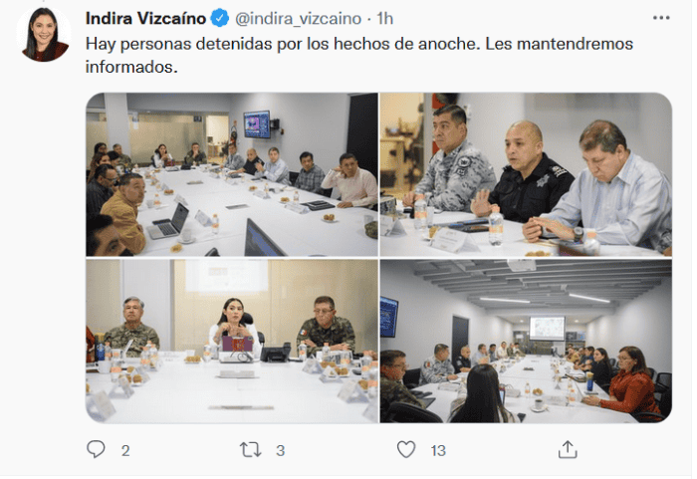697x479 pixels.
Task: Open the bottom-left photo with military officers
Action: coord(232,342)
